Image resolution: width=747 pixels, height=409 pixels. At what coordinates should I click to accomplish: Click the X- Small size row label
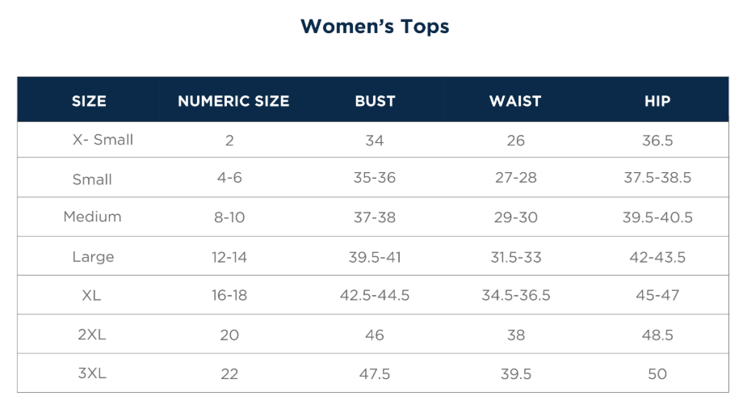(103, 140)
